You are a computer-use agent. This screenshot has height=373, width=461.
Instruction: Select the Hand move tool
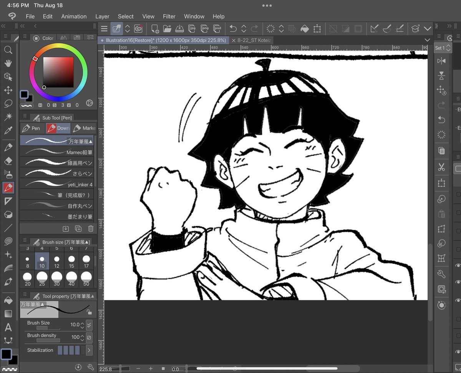click(8, 63)
